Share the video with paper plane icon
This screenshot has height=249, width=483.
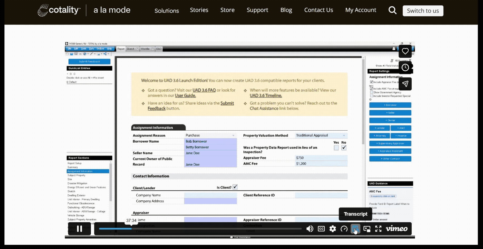405,84
